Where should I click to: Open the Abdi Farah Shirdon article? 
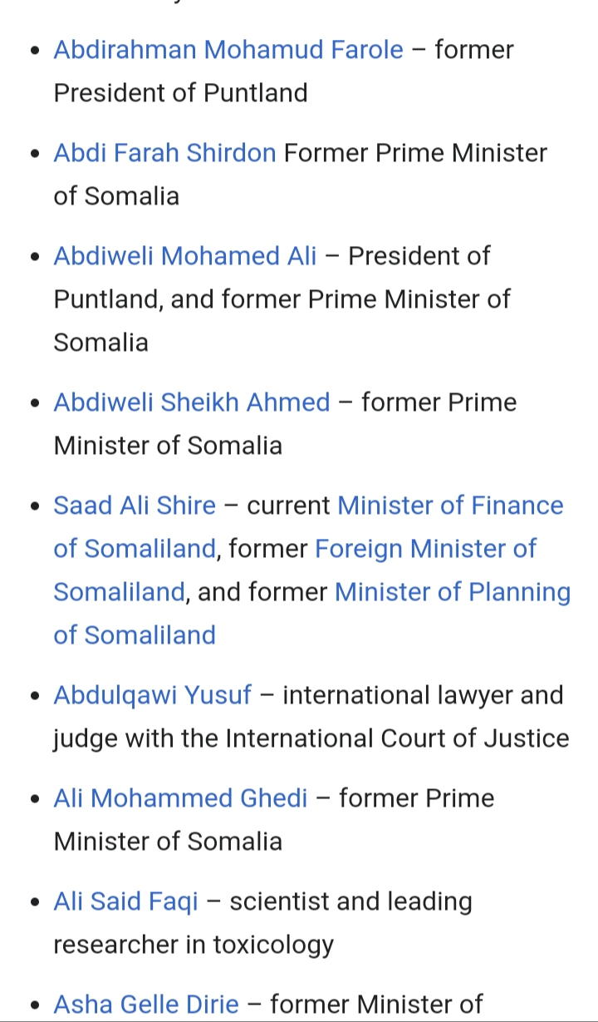coord(164,153)
